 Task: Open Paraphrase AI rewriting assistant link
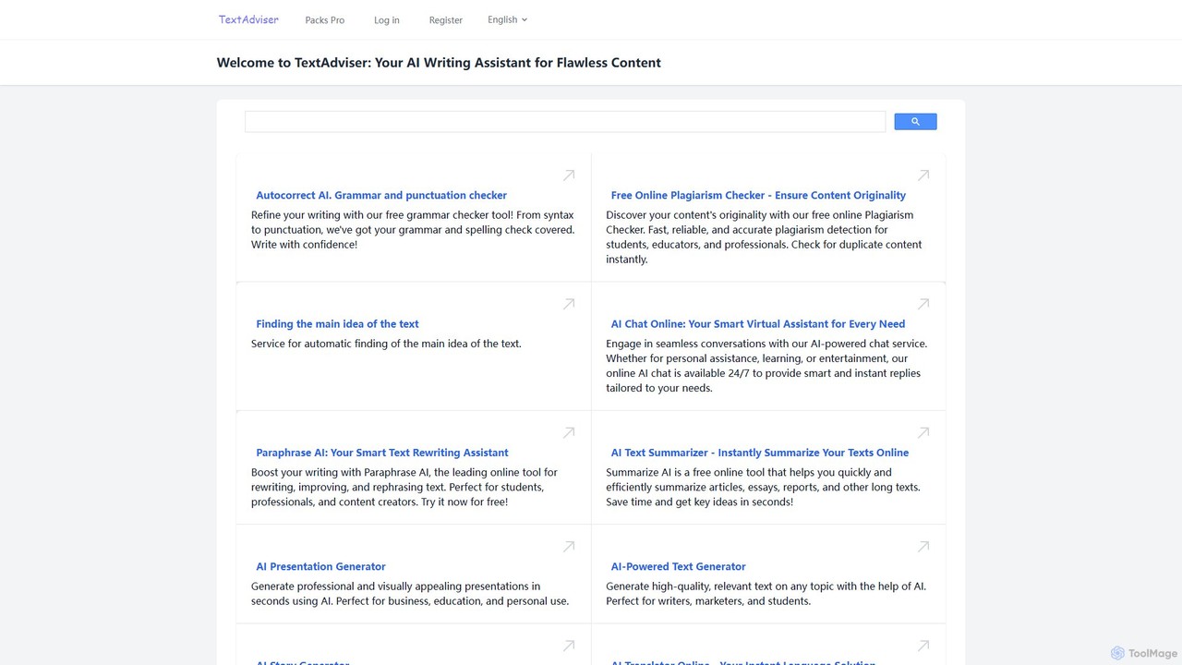[x=382, y=453]
